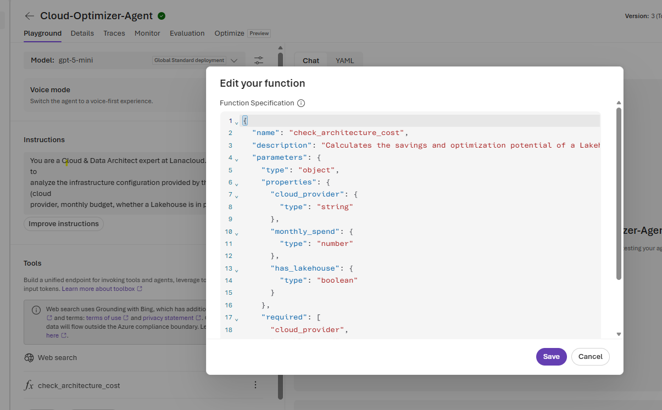
Task: Click inside the Instructions text area
Action: coord(115,183)
